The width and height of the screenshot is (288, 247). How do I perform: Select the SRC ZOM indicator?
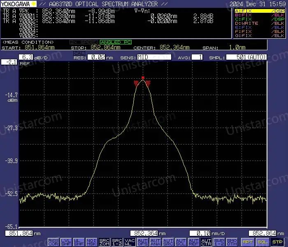[105, 242]
